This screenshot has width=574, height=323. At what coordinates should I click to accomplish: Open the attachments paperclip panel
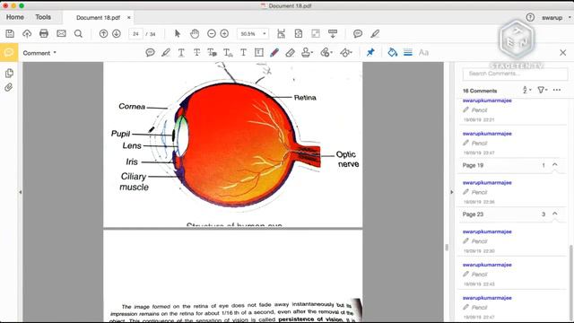pos(9,87)
